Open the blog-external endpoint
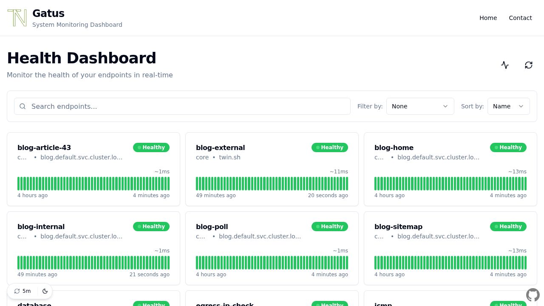The height and width of the screenshot is (306, 544). pyautogui.click(x=220, y=147)
